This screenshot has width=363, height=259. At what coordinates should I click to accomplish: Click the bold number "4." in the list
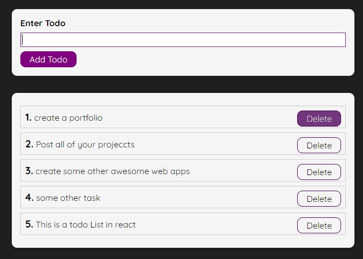[29, 198]
